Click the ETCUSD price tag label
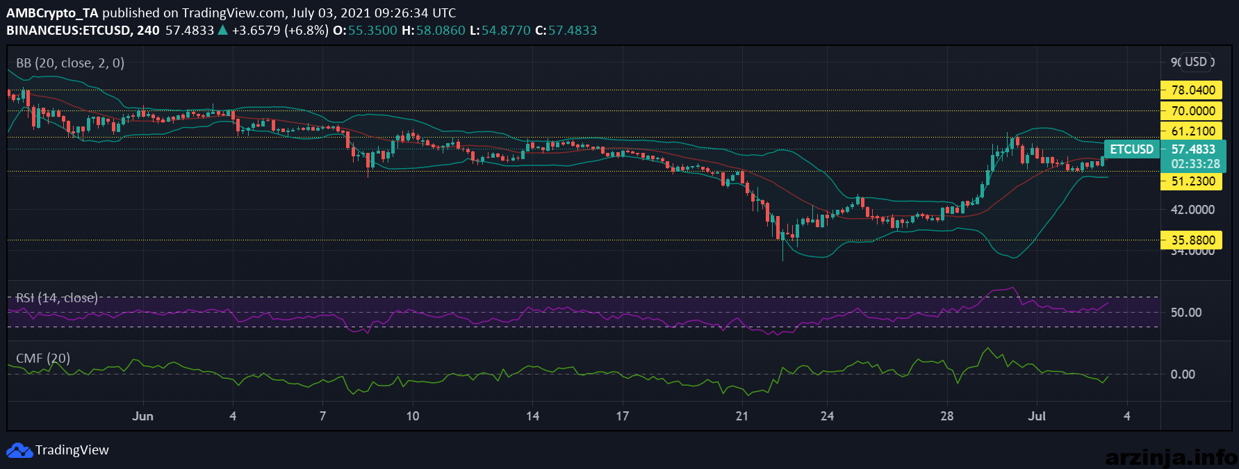Screen dimensions: 1239x469 point(1131,149)
